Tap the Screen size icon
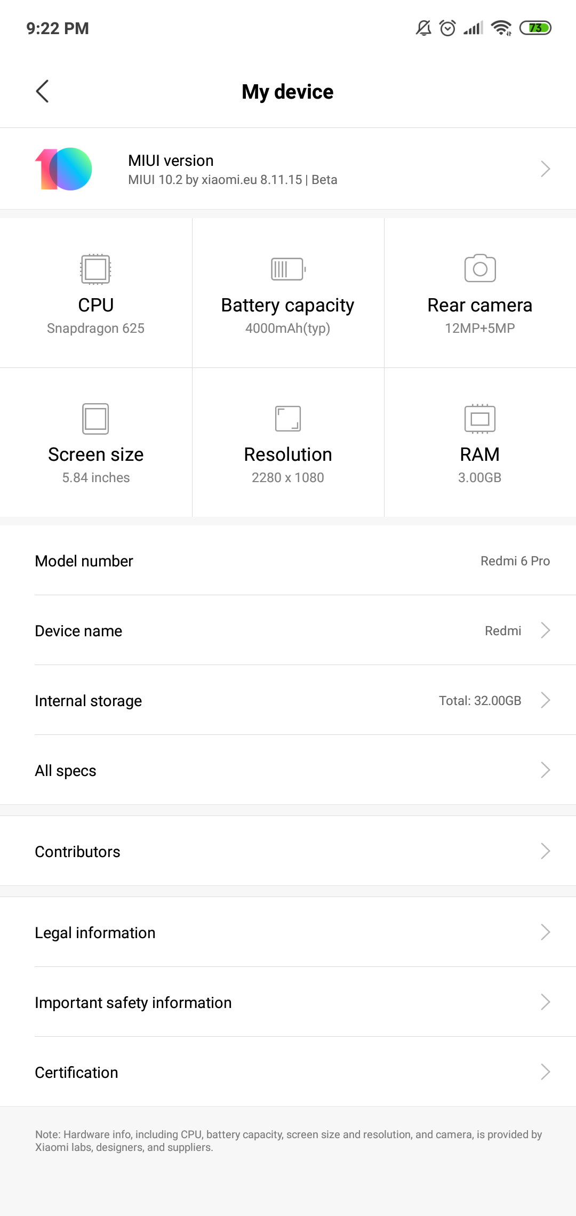 (x=95, y=419)
